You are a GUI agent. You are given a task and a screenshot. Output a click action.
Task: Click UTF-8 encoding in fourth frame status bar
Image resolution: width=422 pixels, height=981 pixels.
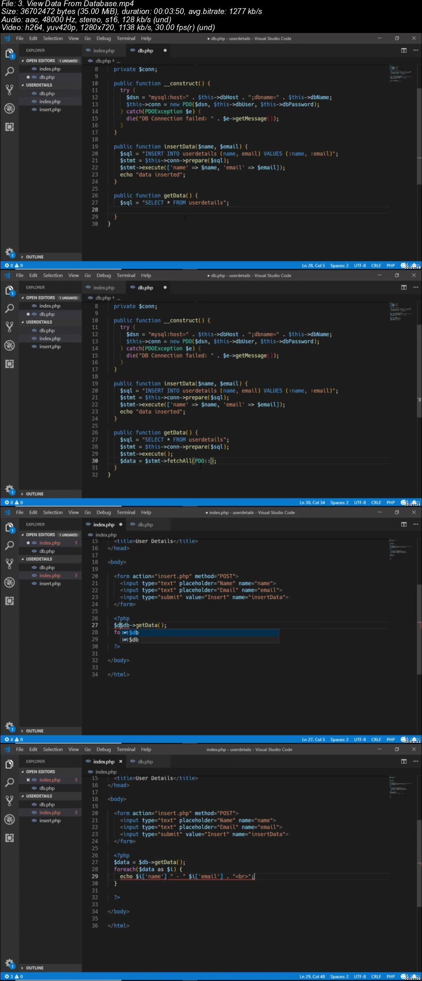point(360,976)
